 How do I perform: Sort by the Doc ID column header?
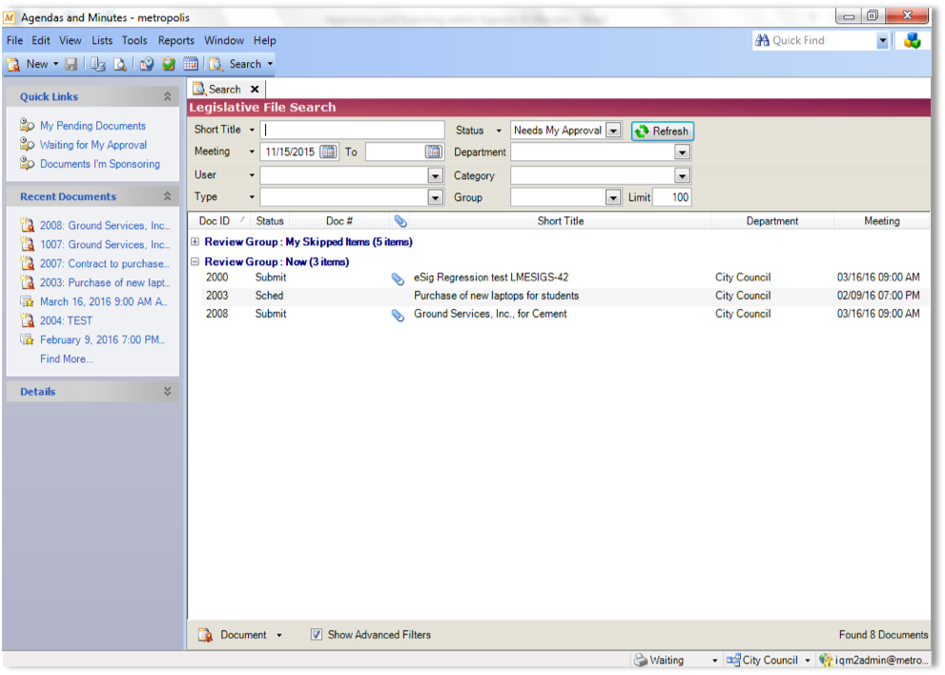click(214, 221)
